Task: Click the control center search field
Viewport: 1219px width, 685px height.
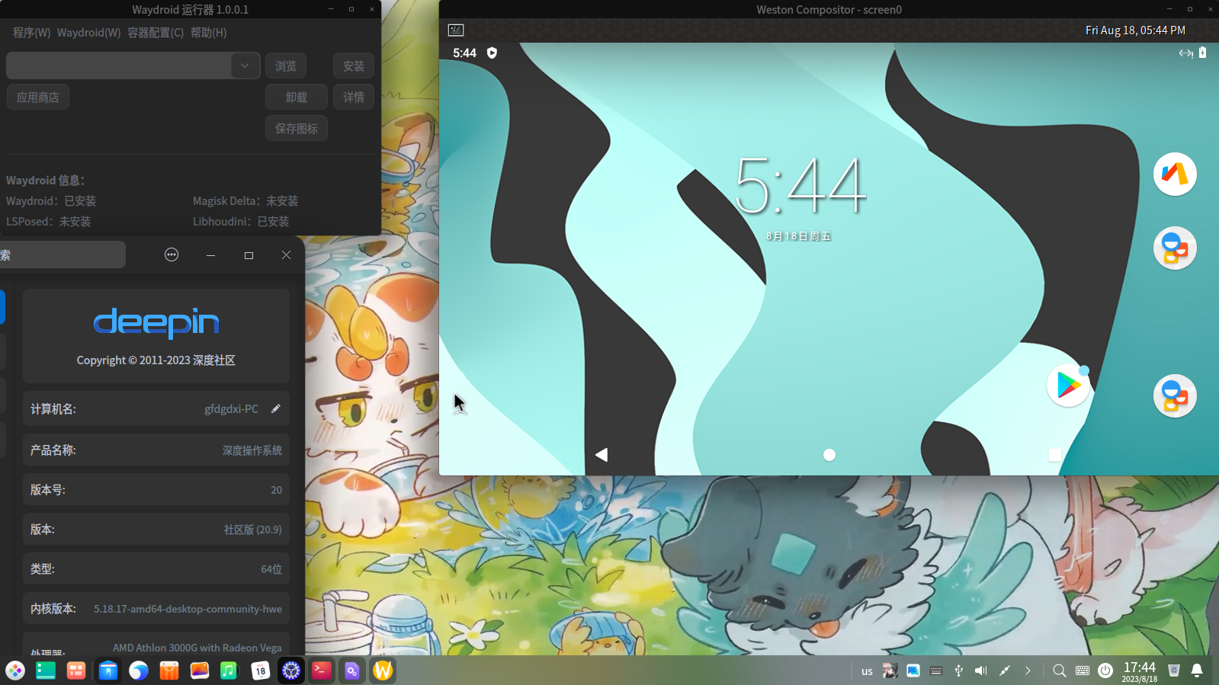Action: 63,255
